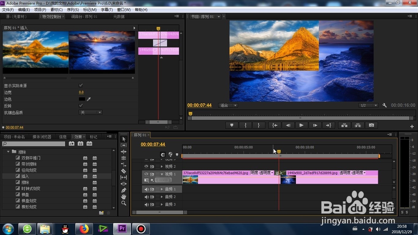Click the 边宽 value 0.0
The image size is (418, 235).
pyautogui.click(x=81, y=92)
